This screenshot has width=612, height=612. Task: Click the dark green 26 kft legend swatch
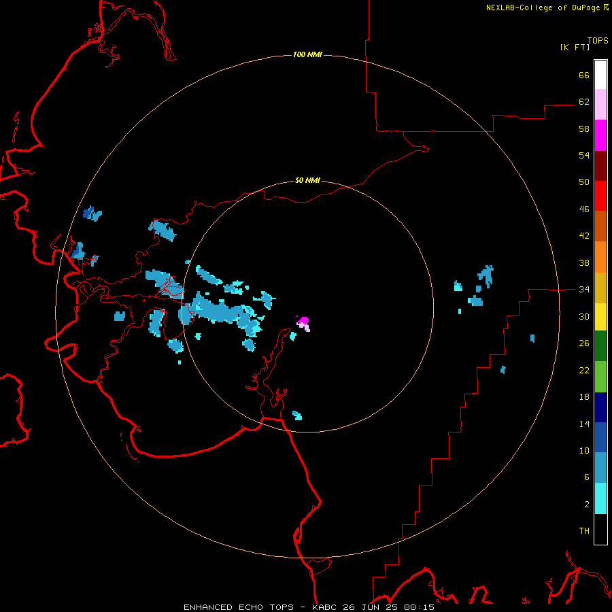click(x=600, y=346)
